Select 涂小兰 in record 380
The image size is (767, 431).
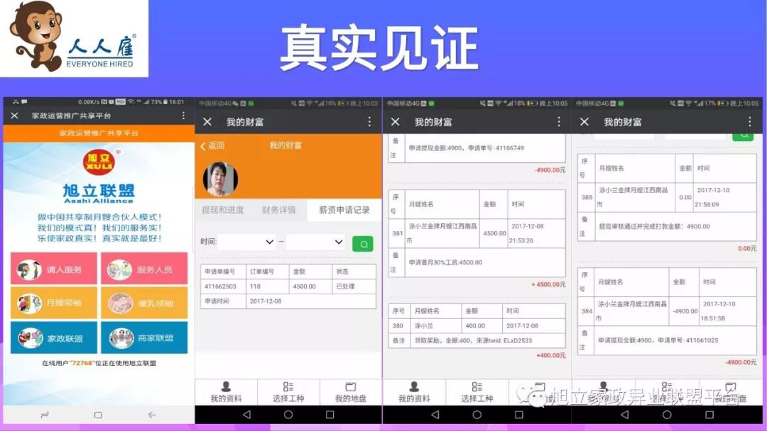pos(423,325)
